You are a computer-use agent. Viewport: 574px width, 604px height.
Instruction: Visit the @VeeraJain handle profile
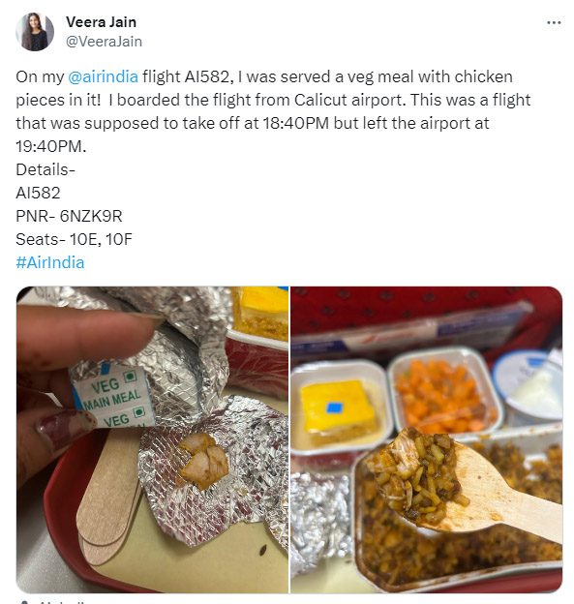point(104,42)
